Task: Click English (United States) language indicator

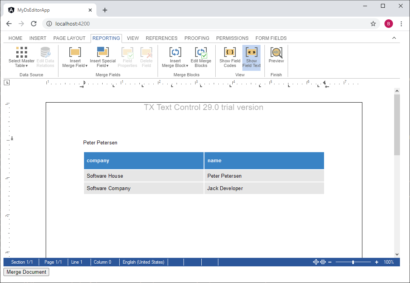Action: [x=144, y=262]
